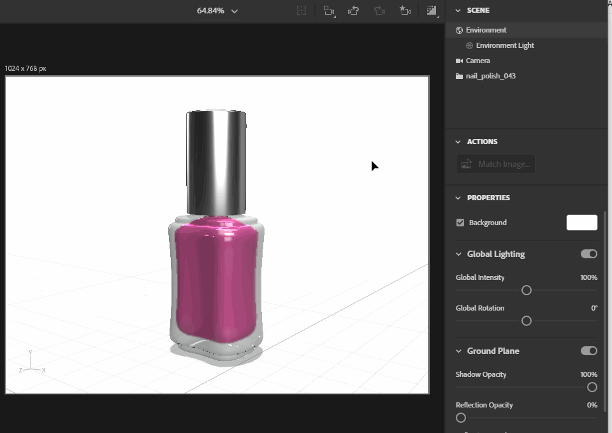Toggle the render preview icon
The height and width of the screenshot is (433, 612).
(x=432, y=11)
